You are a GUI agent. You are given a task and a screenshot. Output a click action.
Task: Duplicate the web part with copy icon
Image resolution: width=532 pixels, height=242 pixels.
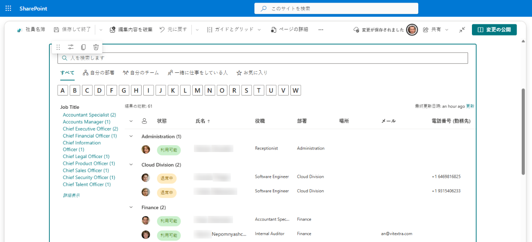click(x=83, y=47)
